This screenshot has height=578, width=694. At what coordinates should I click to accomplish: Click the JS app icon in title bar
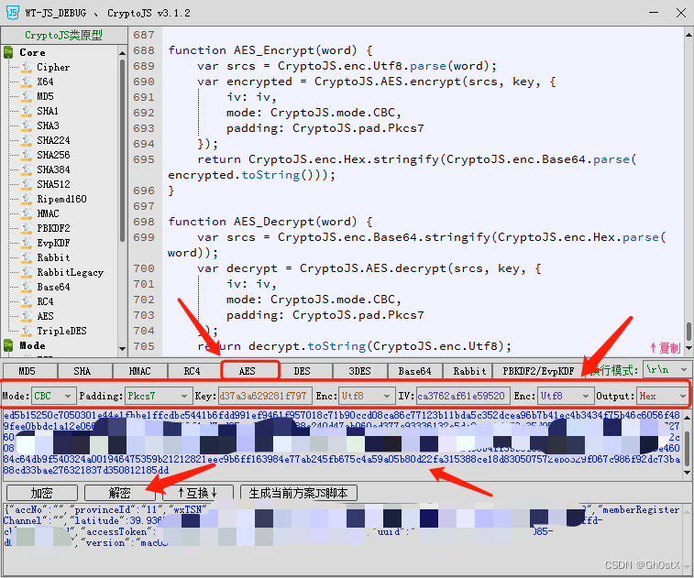[13, 13]
